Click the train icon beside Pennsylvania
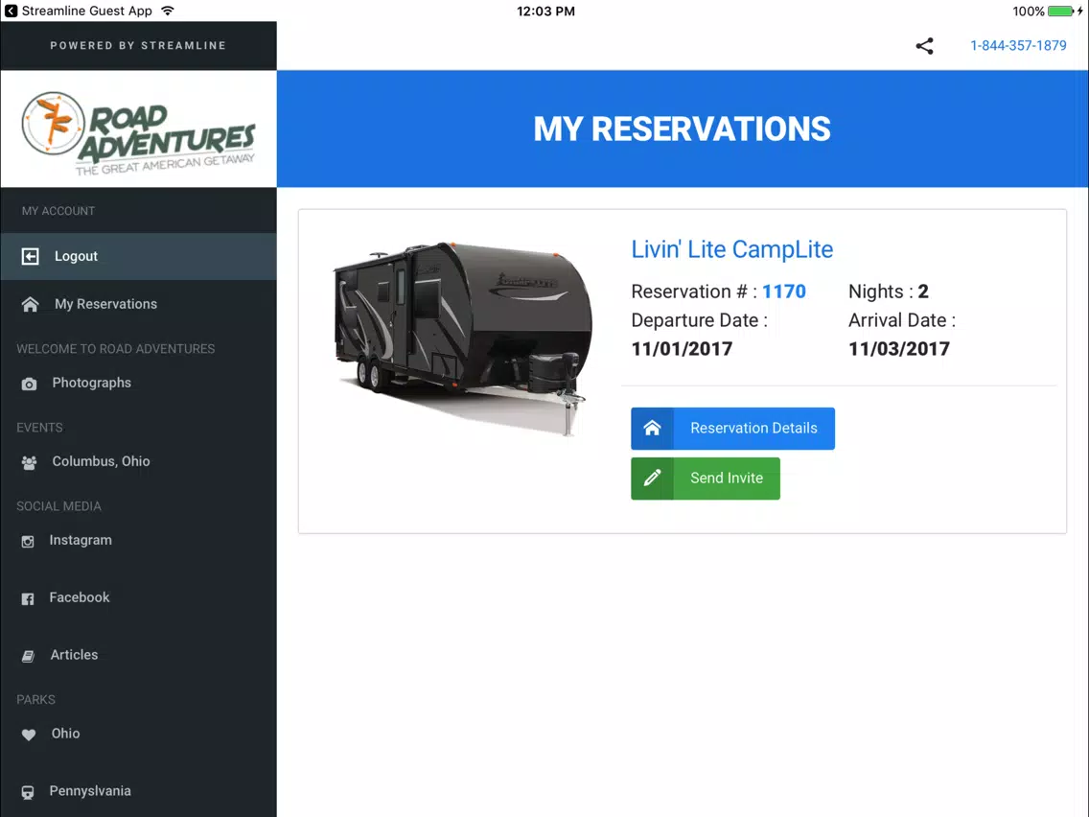 pyautogui.click(x=27, y=792)
